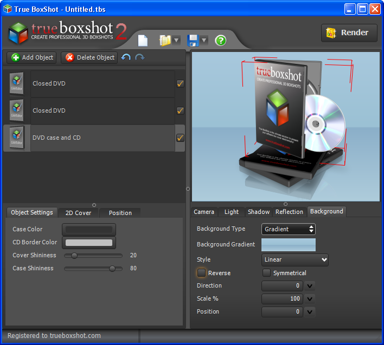Click the Open folder icon
Viewport: 384px width, 345px height.
click(165, 41)
